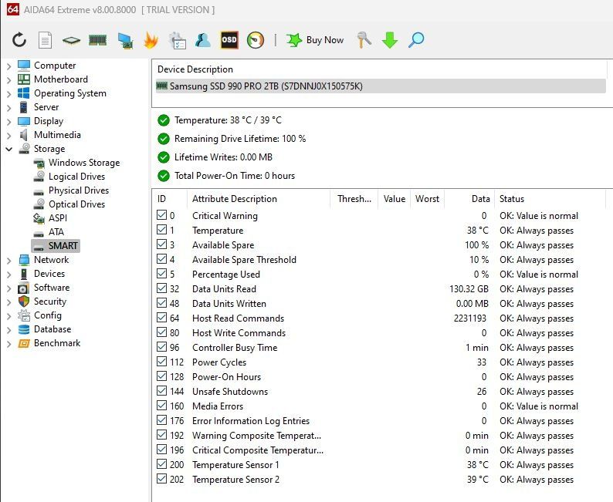This screenshot has width=613, height=502.
Task: Click the Controller Busy Time row
Action: (x=379, y=348)
